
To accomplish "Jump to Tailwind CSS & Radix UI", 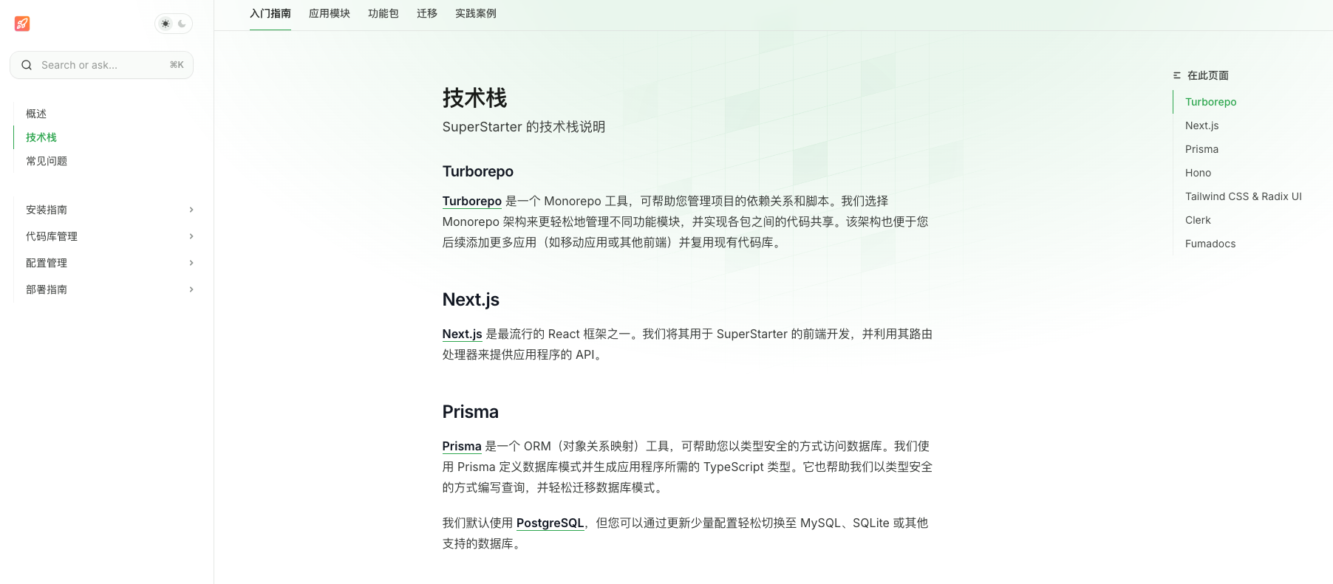I will coord(1244,196).
